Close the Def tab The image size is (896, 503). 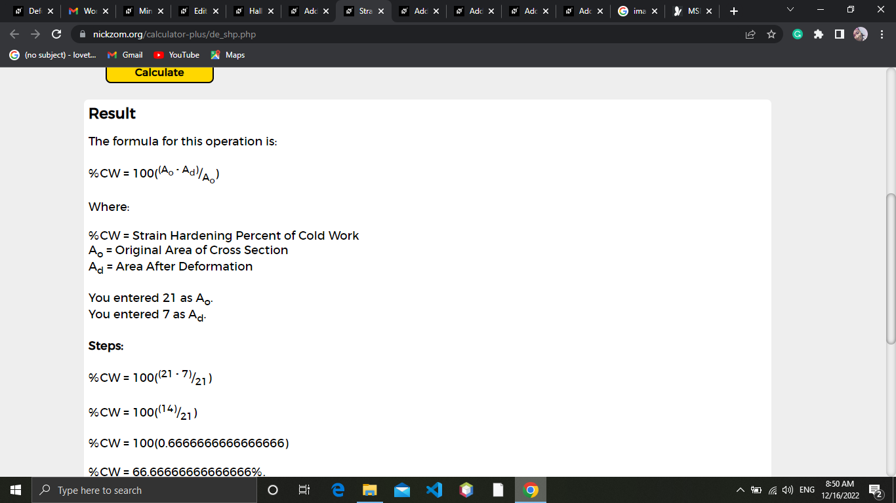(x=51, y=11)
